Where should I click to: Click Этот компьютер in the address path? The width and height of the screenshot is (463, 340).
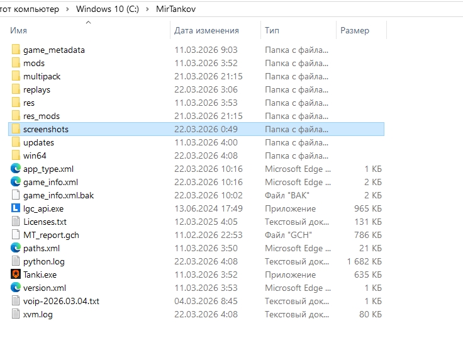(x=30, y=9)
